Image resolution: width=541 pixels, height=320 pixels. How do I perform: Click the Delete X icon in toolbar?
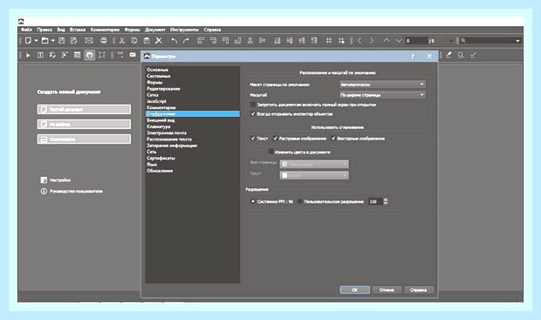click(159, 41)
